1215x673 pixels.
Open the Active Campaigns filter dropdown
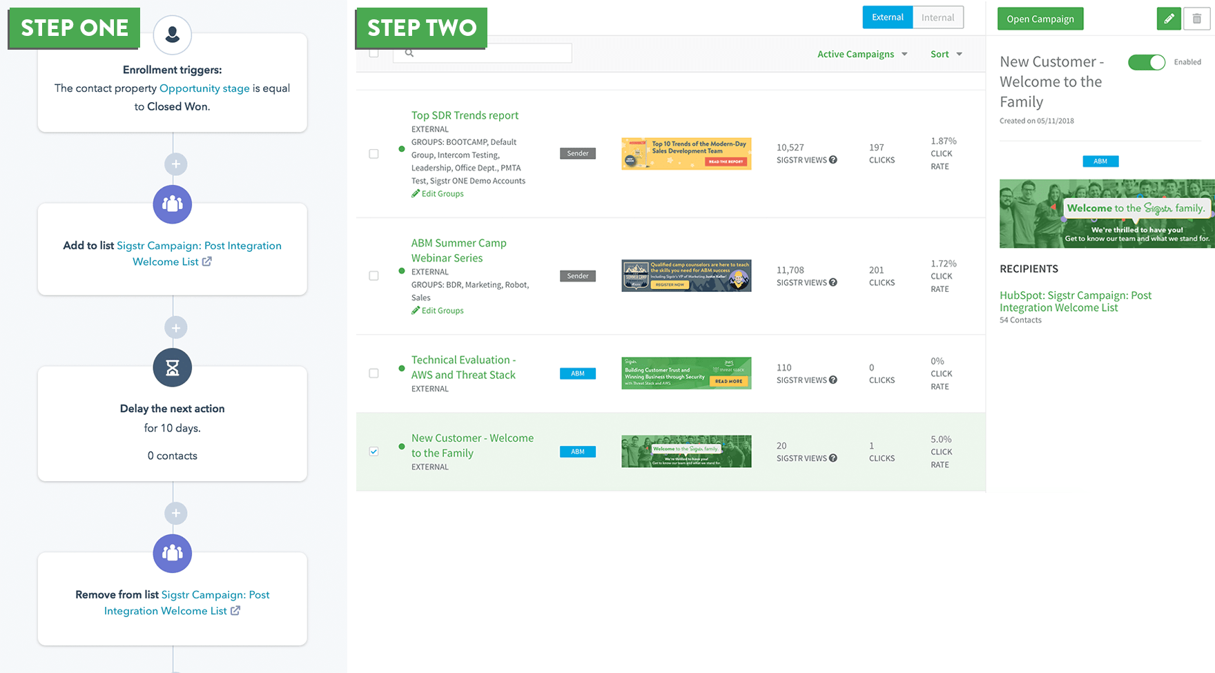coord(862,54)
